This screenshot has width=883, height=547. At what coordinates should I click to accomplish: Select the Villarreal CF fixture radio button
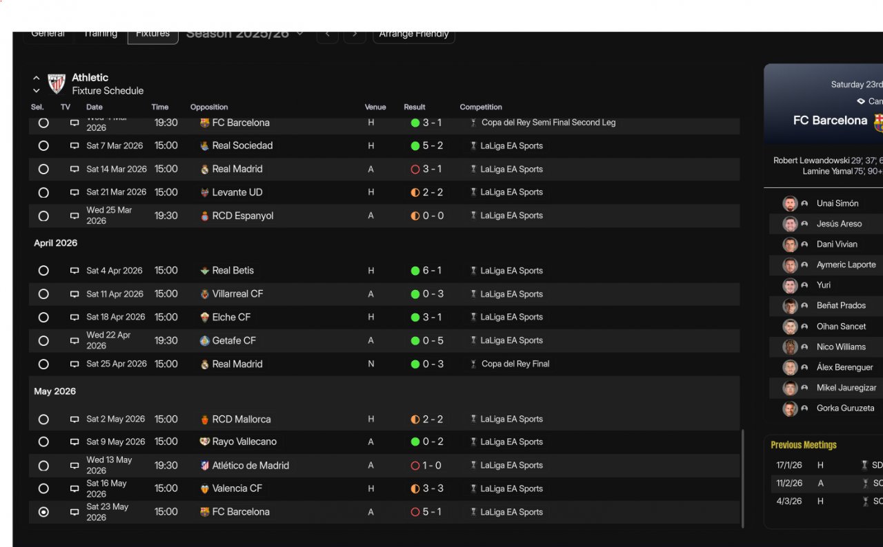(43, 294)
